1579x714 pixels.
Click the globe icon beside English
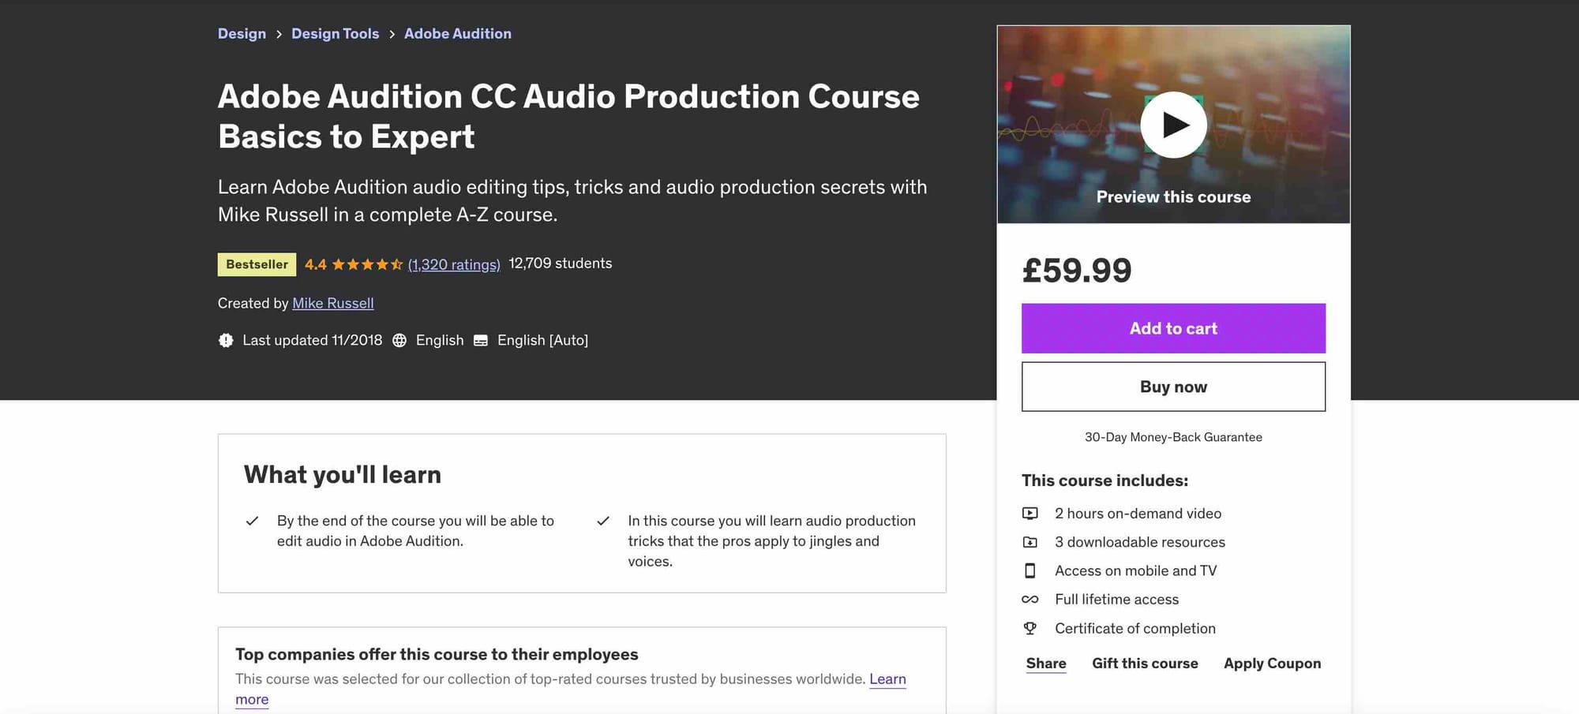click(x=400, y=340)
